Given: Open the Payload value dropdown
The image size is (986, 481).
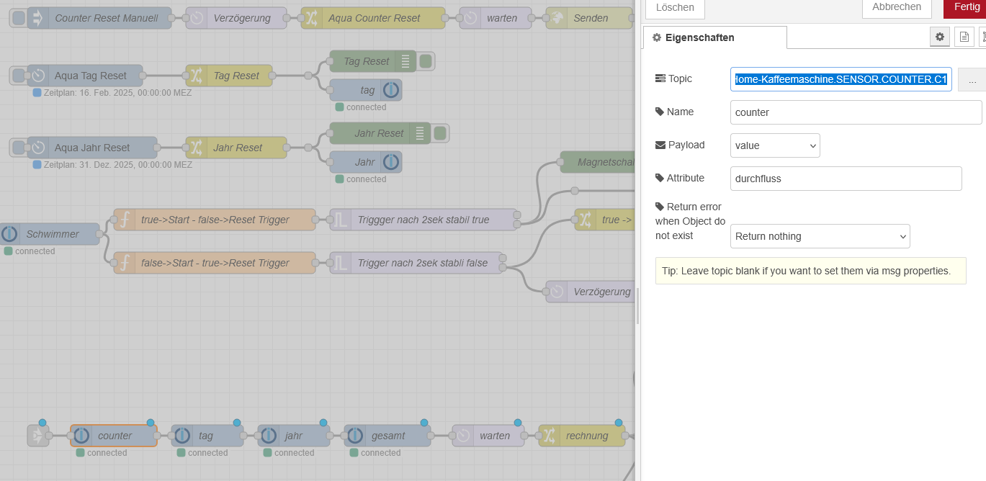Looking at the screenshot, I should coord(775,145).
